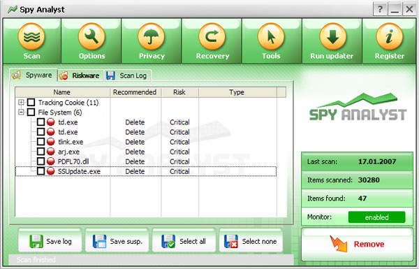
Task: Select the SSUpdate.exe file name
Action: tap(79, 171)
